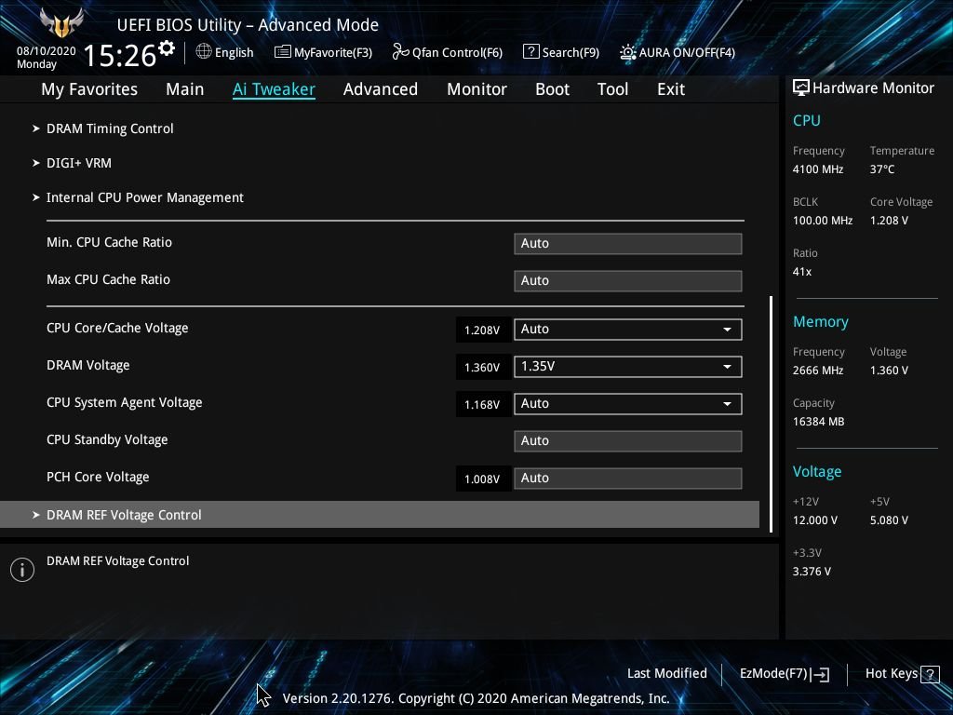The image size is (953, 715).
Task: Open the DRAM Voltage 1.35V dropdown
Action: point(628,367)
